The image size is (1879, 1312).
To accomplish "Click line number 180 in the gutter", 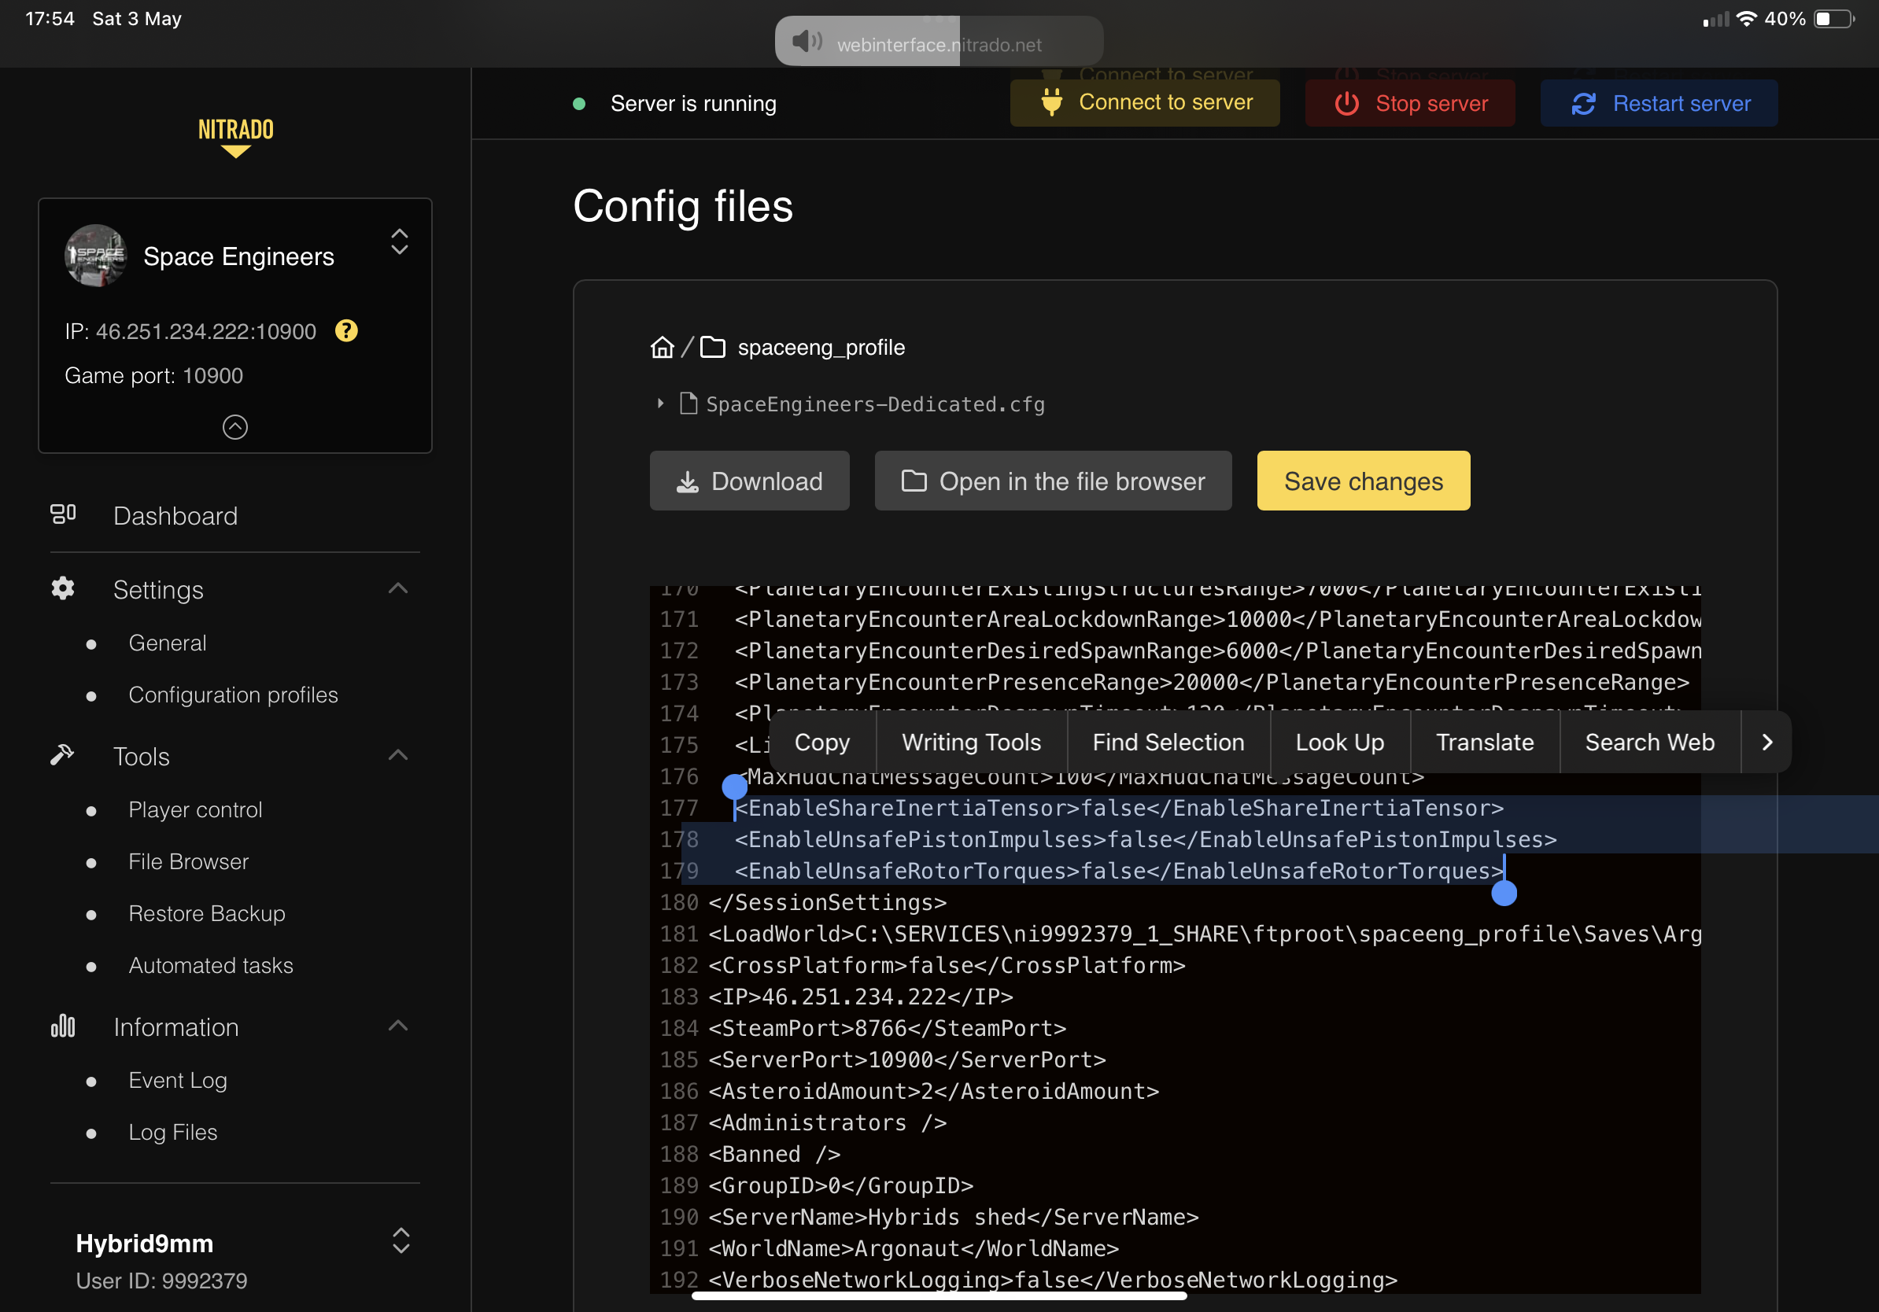I will (678, 902).
